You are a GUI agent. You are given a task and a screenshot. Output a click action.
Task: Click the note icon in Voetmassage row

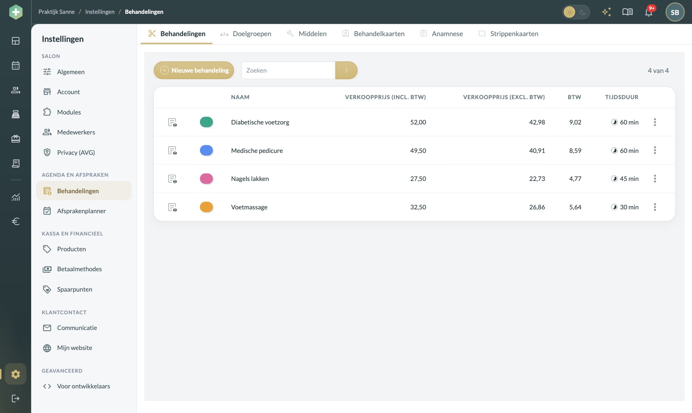tap(173, 207)
